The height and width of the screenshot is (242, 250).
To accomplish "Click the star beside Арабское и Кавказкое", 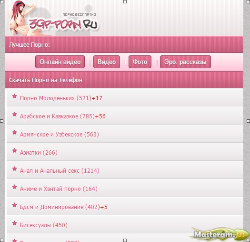I will tap(14, 114).
